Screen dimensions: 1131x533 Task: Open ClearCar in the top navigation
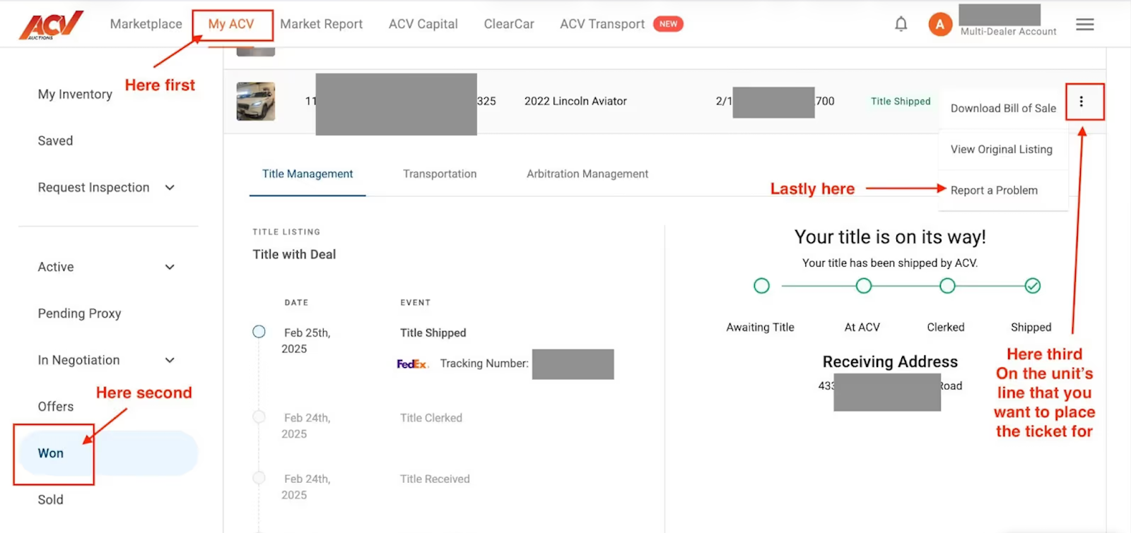[x=509, y=24]
